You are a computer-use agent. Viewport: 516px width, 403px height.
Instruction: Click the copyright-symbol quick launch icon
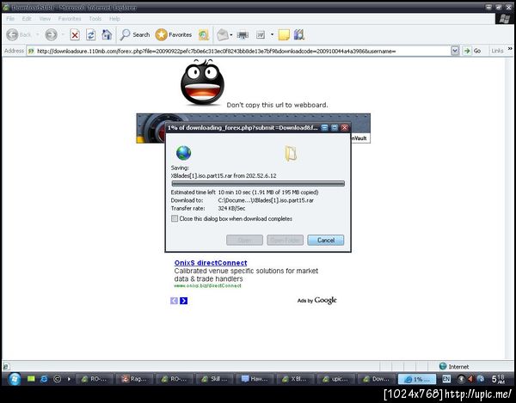58,379
